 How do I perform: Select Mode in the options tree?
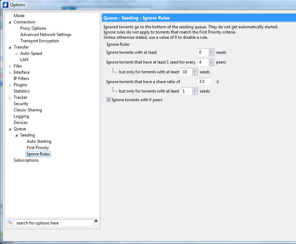[x=19, y=16]
